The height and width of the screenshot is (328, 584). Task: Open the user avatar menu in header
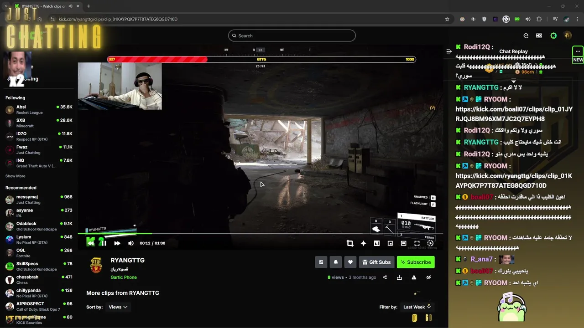(x=568, y=36)
